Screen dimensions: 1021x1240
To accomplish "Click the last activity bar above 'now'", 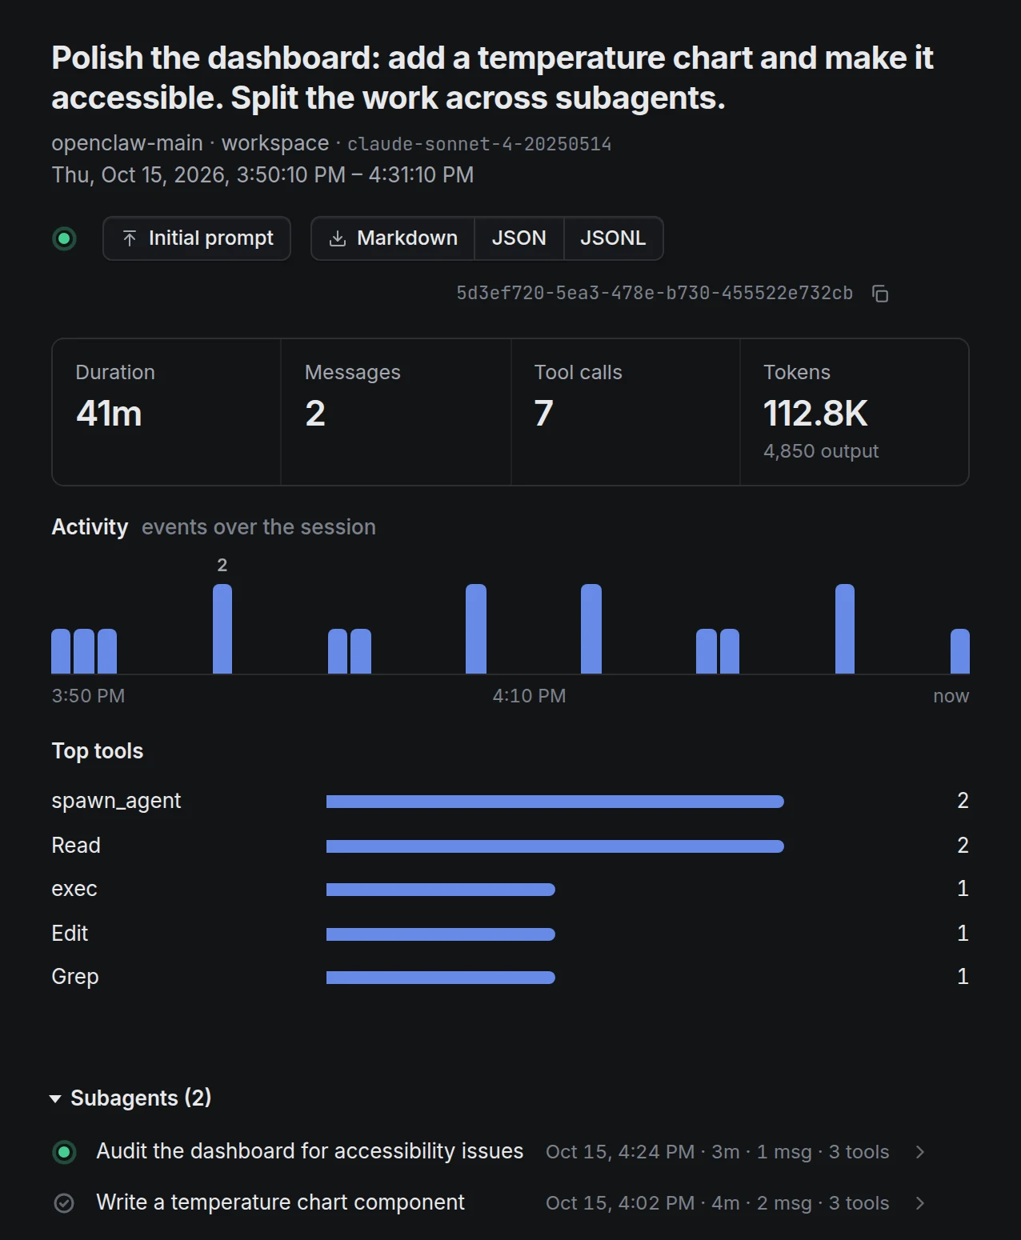I will 960,651.
